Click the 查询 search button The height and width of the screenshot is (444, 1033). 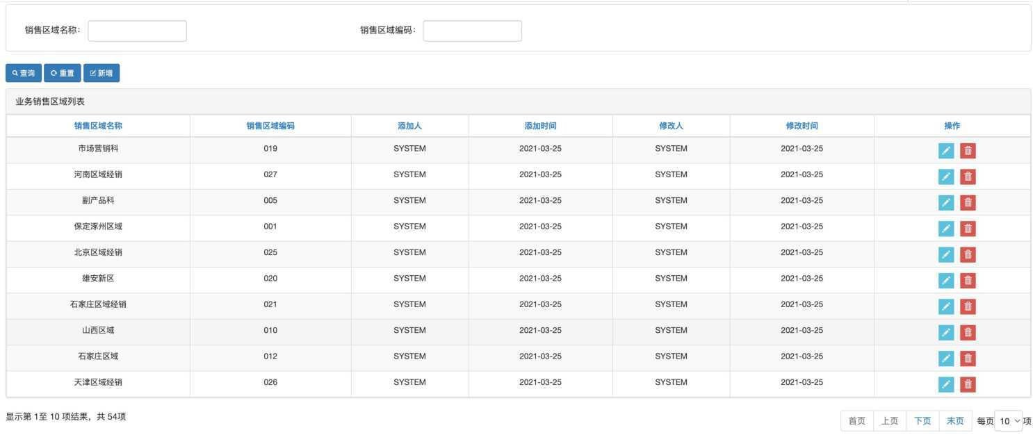[x=24, y=73]
